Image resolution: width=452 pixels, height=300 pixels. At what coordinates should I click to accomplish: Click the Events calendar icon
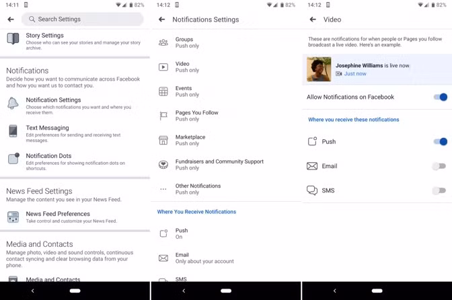[x=163, y=91]
